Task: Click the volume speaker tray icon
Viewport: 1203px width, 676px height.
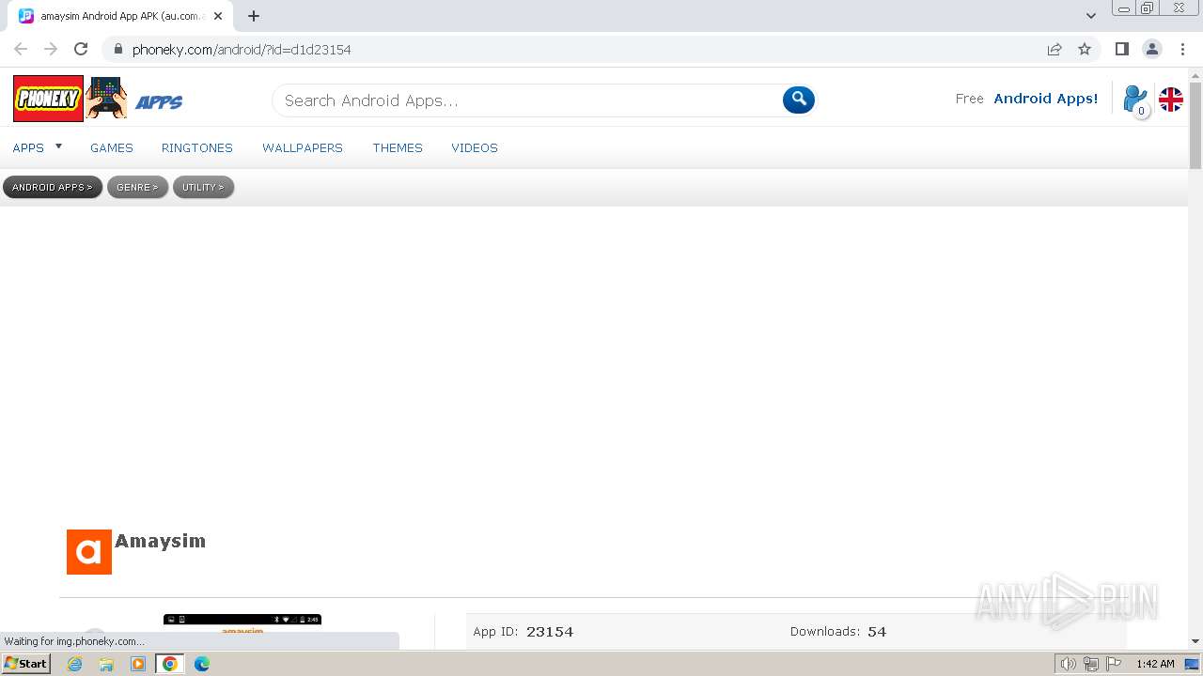Action: [x=1068, y=664]
